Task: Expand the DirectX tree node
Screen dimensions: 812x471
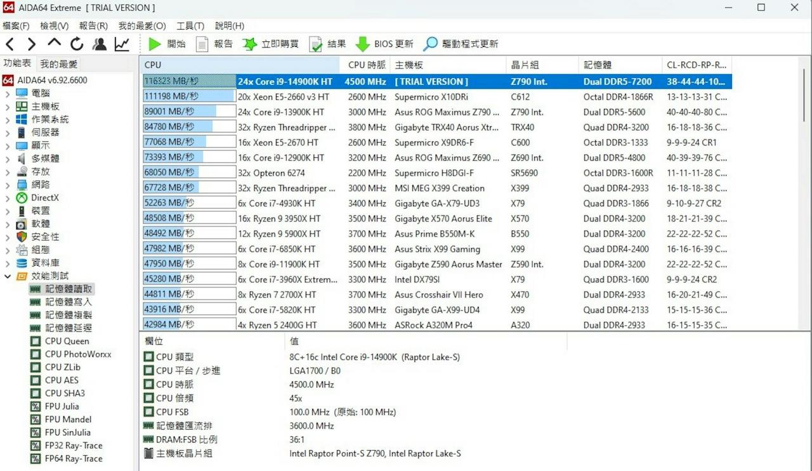Action: [x=8, y=198]
